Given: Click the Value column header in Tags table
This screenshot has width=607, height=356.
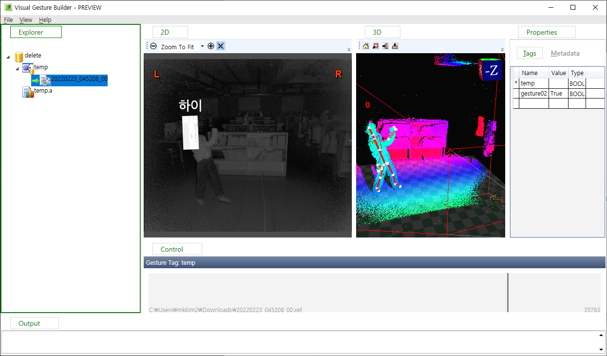Looking at the screenshot, I should 559,73.
